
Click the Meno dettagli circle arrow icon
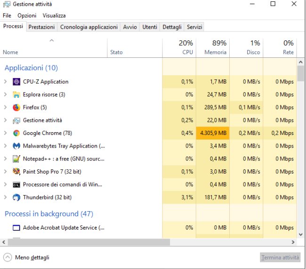tap(8, 257)
